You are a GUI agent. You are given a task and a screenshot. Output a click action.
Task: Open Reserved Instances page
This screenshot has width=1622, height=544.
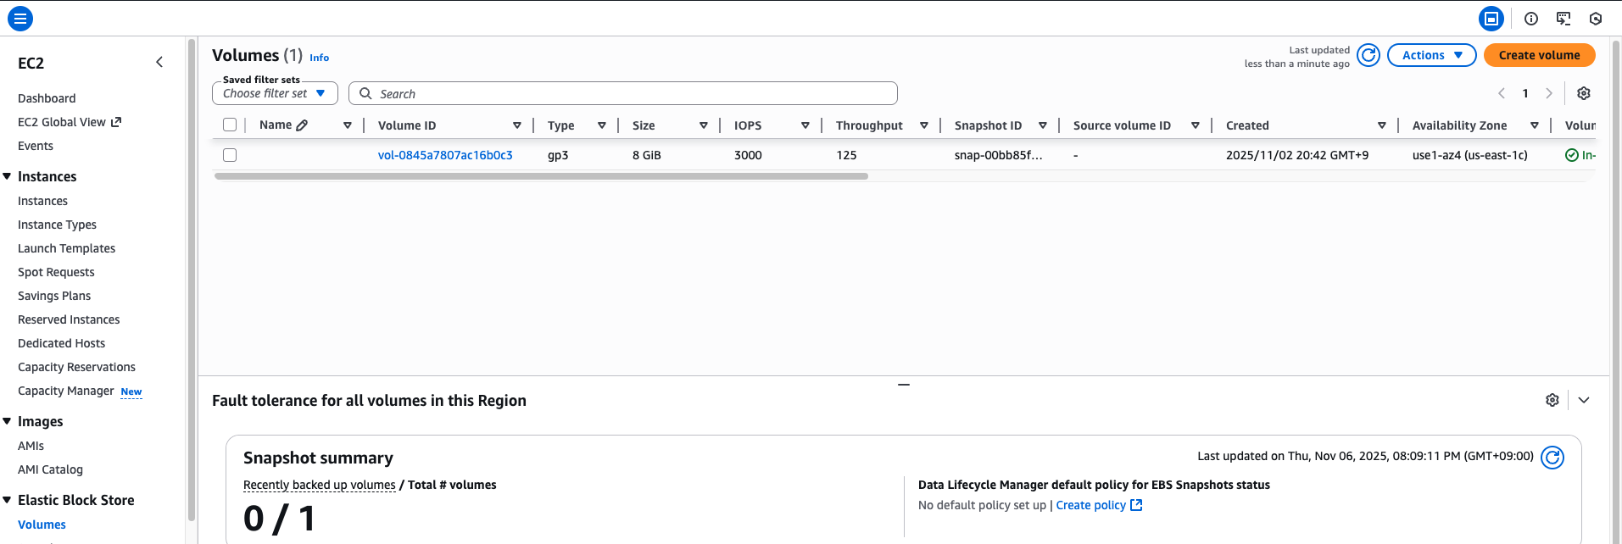[69, 319]
